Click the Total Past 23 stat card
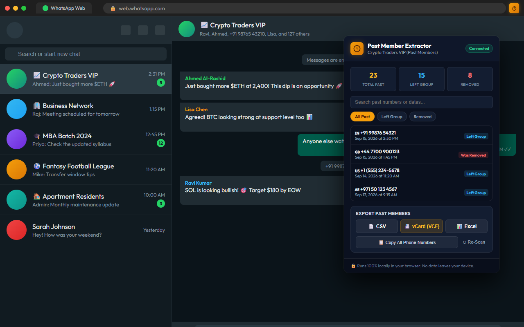524x327 pixels. coord(373,79)
